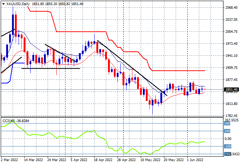
Task: Select the short blue horizontal line segment
Action: coord(19,63)
